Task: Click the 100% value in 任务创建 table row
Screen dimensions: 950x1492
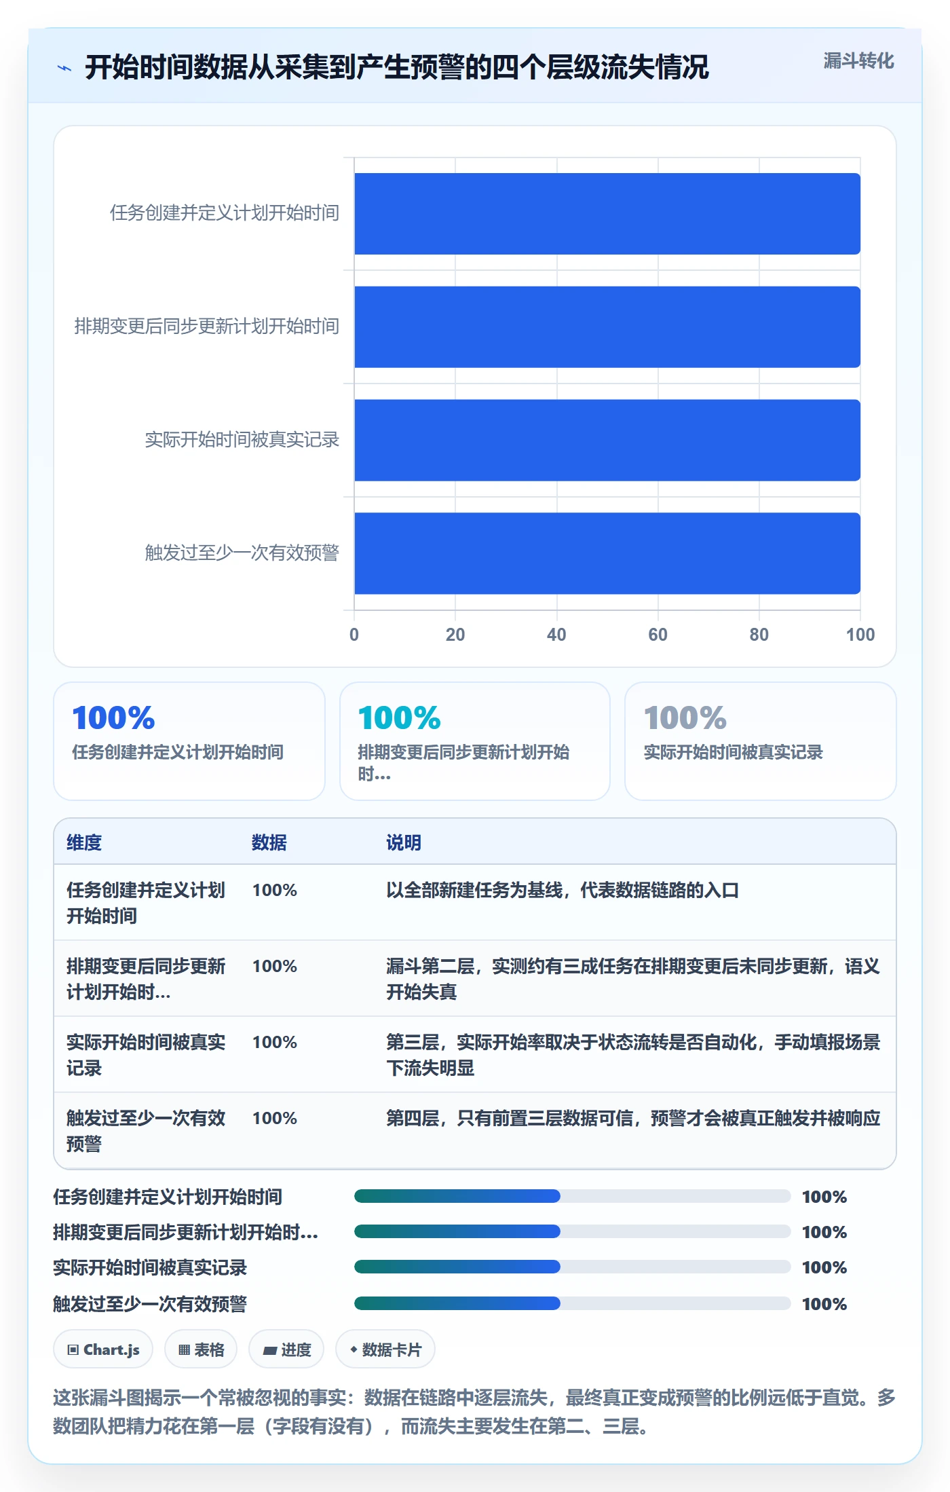Action: click(x=275, y=890)
